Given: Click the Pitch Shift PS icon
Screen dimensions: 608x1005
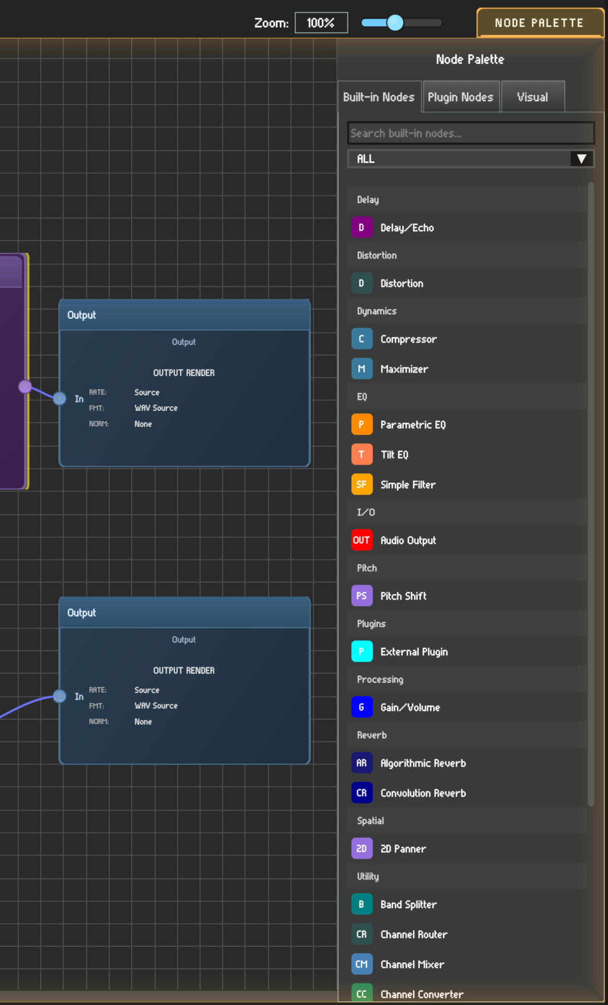Looking at the screenshot, I should click(x=361, y=596).
